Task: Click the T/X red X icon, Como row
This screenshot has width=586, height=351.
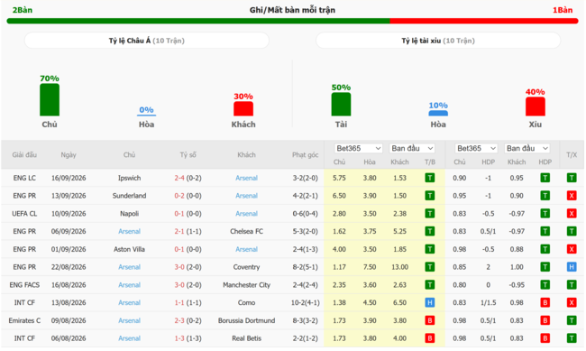Action: 572,303
